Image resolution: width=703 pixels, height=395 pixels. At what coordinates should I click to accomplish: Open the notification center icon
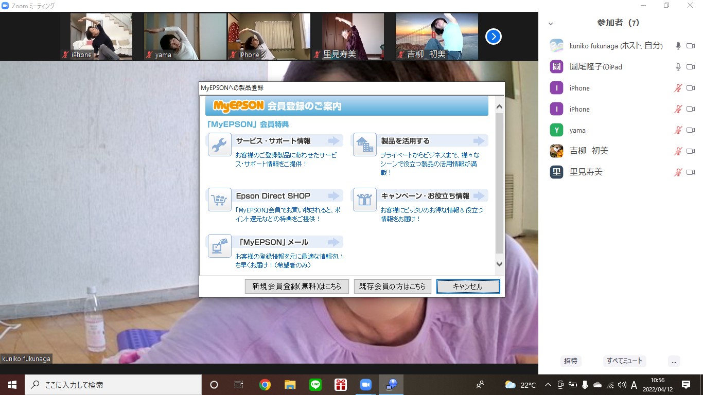click(x=686, y=385)
